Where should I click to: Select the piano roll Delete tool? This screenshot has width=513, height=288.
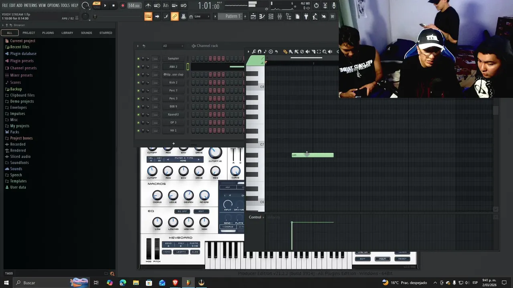[x=302, y=52]
